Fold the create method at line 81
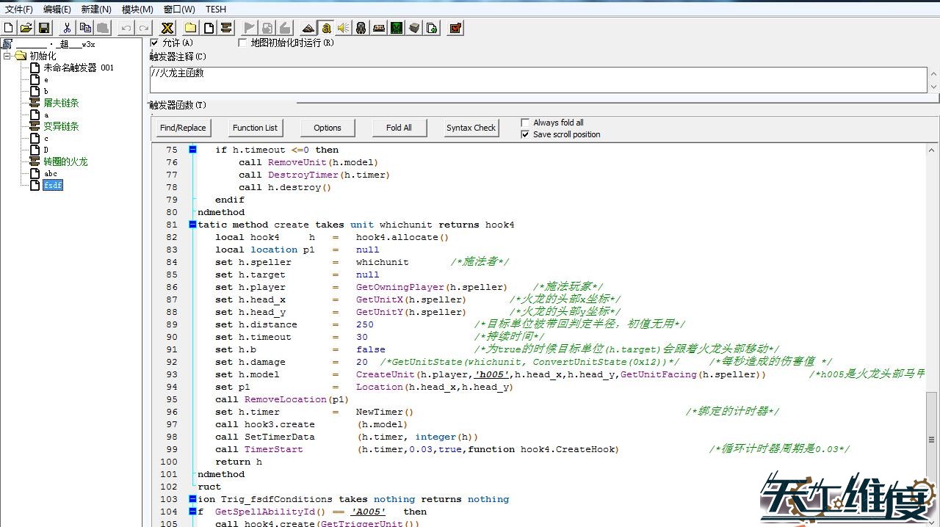The width and height of the screenshot is (940, 527). 192,225
